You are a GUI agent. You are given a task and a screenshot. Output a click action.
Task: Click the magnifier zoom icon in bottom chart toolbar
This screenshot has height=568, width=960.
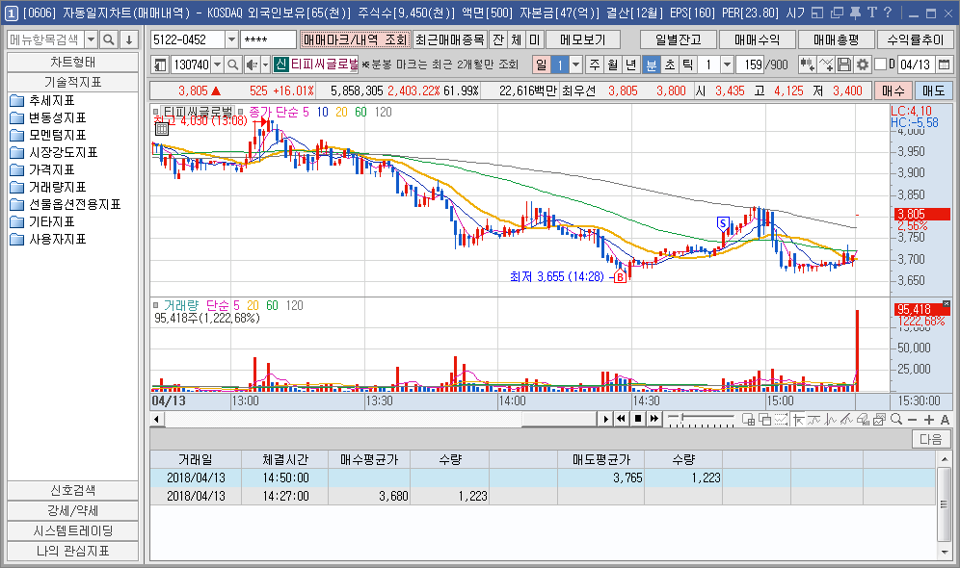click(x=894, y=418)
